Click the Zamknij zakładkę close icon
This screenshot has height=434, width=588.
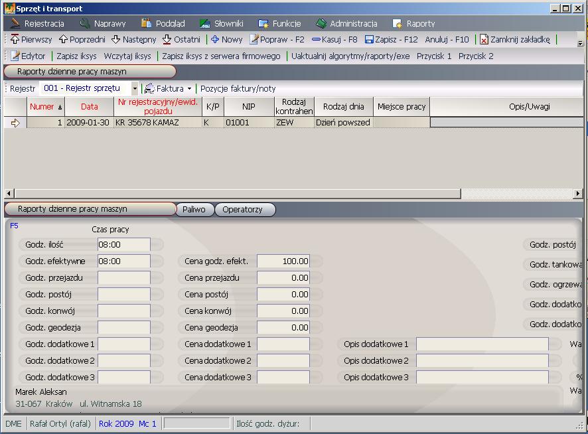484,39
